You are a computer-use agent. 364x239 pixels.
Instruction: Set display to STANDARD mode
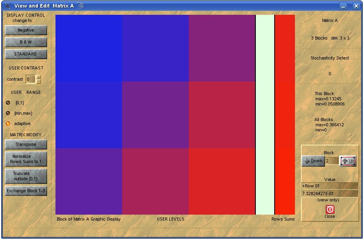tap(26, 54)
